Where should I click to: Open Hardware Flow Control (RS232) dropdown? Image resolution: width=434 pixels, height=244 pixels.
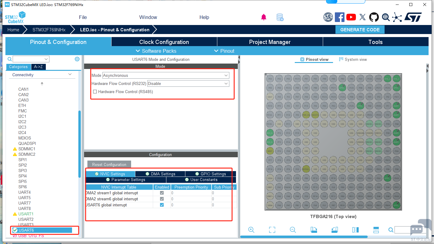pyautogui.click(x=188, y=83)
